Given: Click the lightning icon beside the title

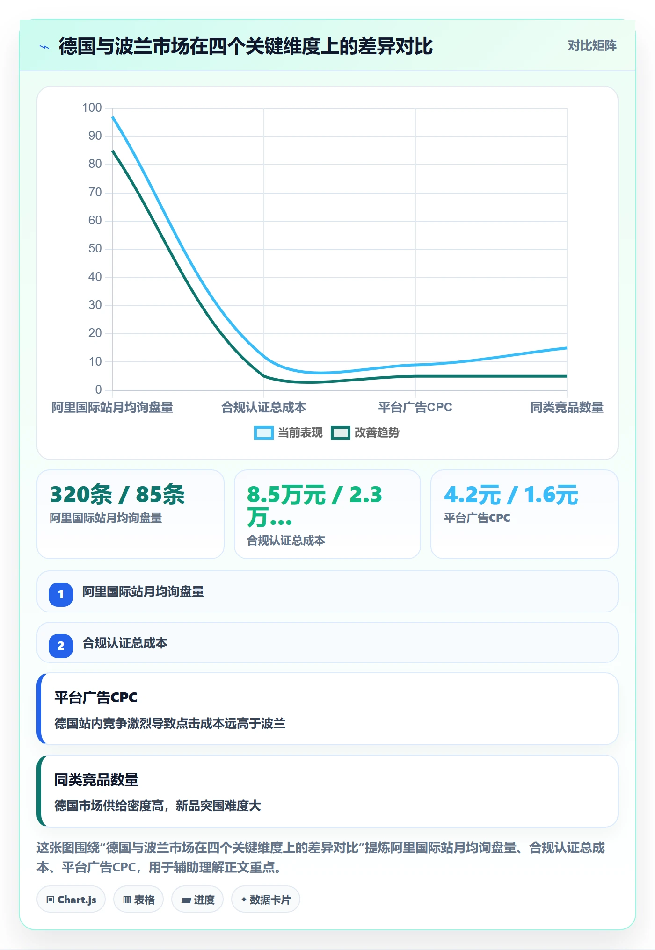Looking at the screenshot, I should click(44, 47).
